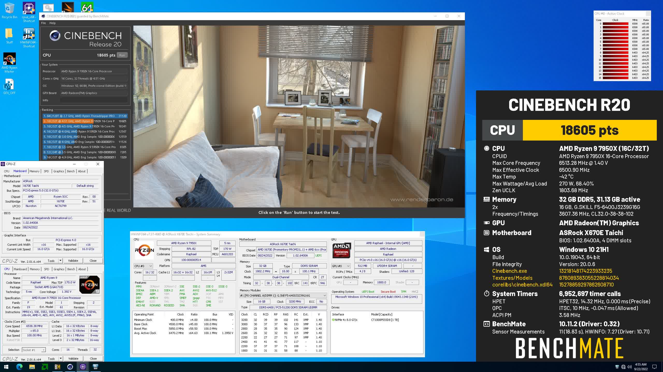This screenshot has height=372, width=663.
Task: Click the AMD Radeon logo in HWiNFO GPU panel
Action: 341,250
